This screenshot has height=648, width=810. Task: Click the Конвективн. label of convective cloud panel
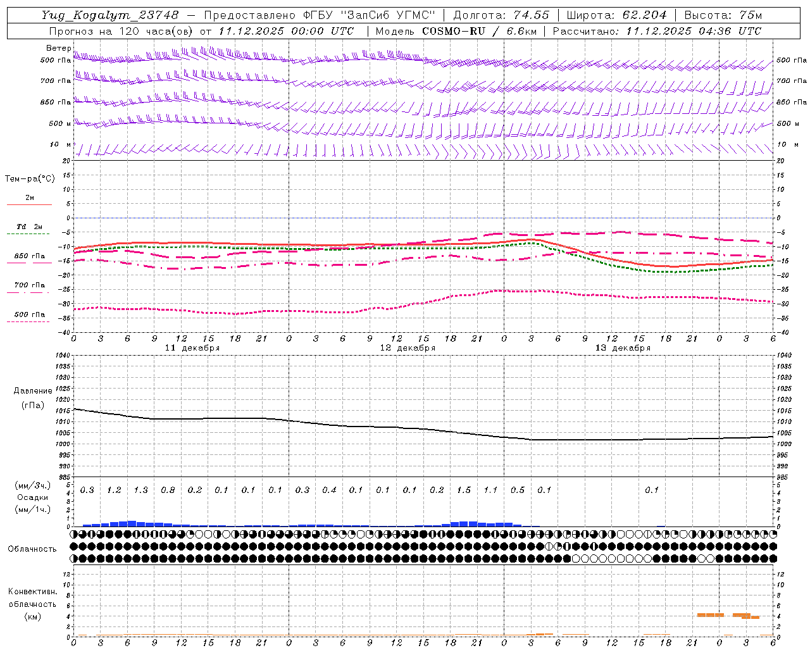click(33, 592)
